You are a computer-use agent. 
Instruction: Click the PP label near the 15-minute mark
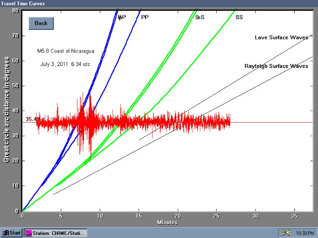click(x=145, y=17)
